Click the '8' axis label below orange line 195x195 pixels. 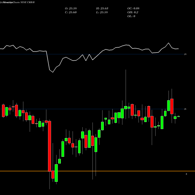click(186, 174)
